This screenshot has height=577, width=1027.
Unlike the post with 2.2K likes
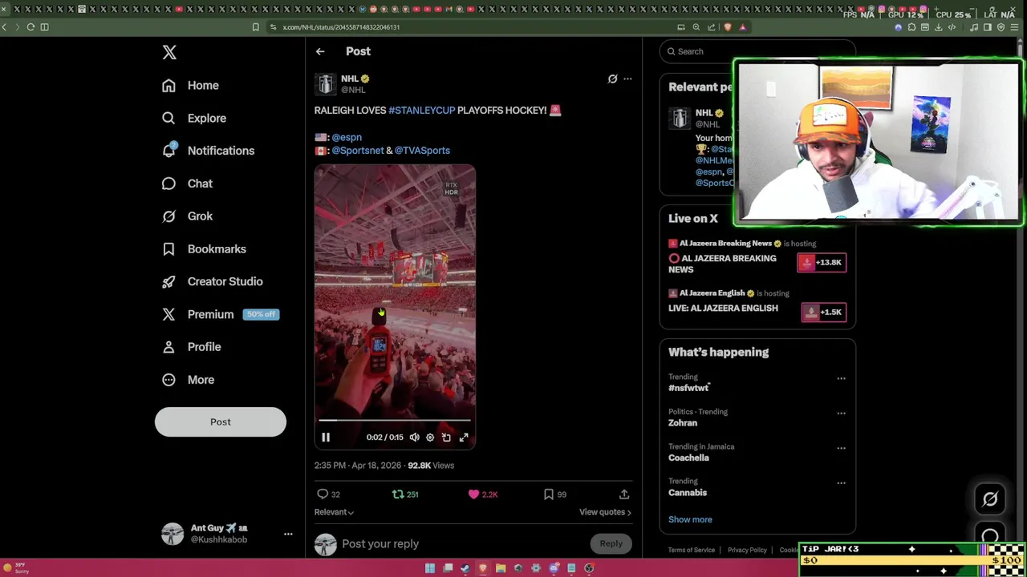click(x=483, y=494)
